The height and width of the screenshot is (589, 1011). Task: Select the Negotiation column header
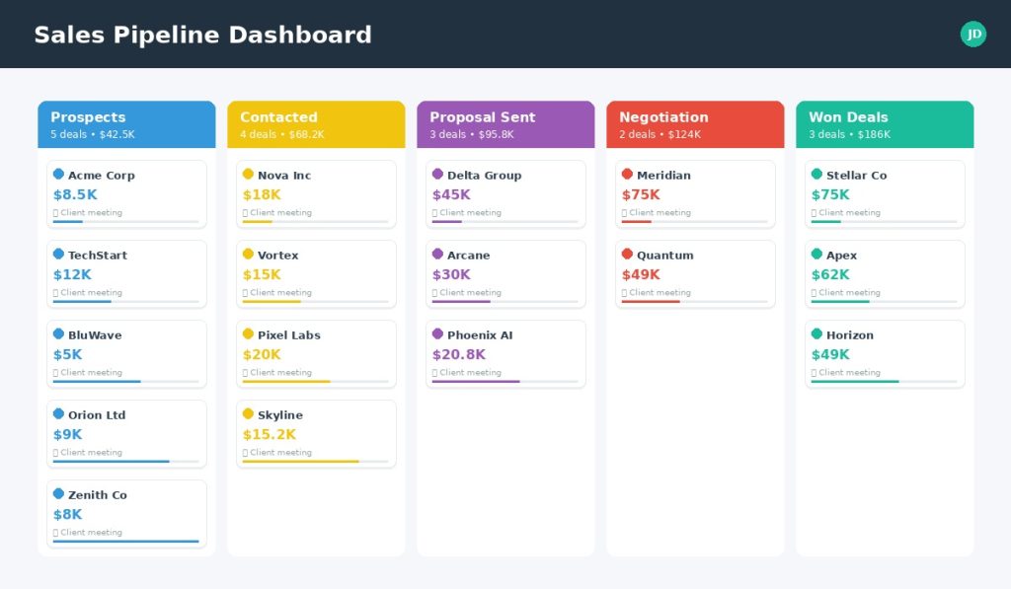point(695,124)
